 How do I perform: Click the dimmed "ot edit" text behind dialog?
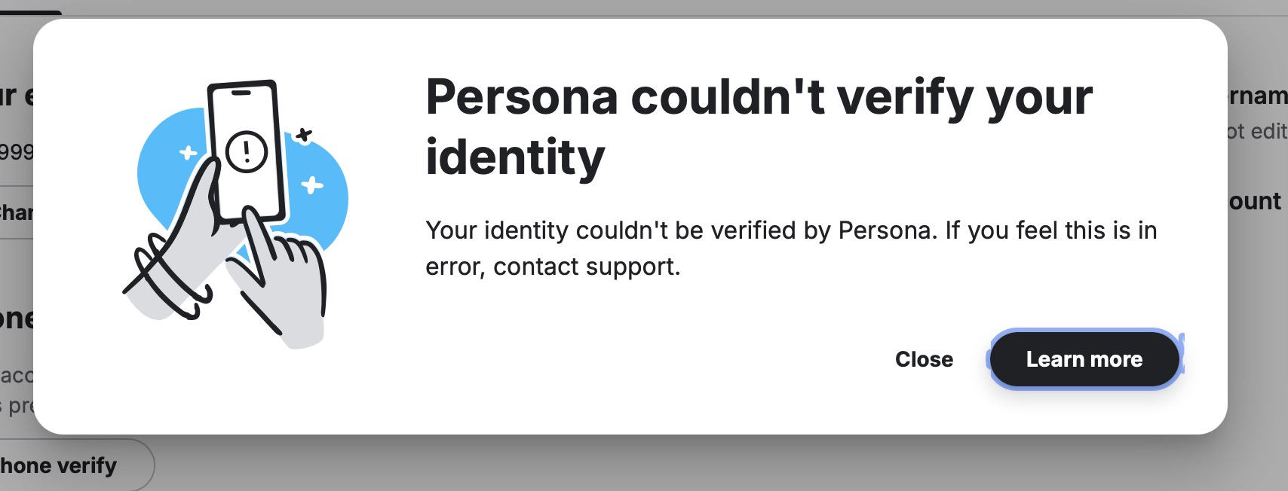tap(1256, 131)
